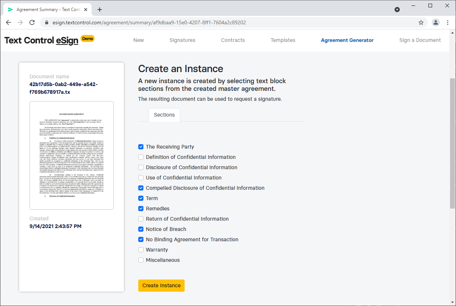Click the scrollbar up arrow
456x306 pixels.
(x=452, y=33)
